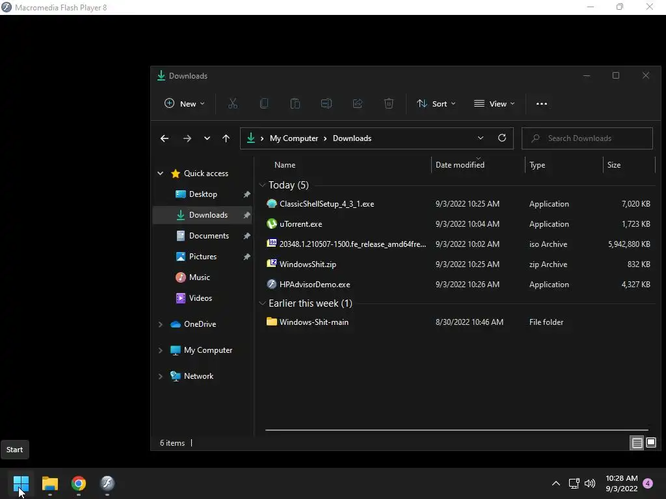Select Downloads in the sidebar
Screen dimensions: 666x499
pyautogui.click(x=203, y=215)
